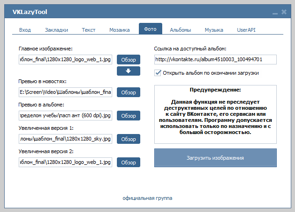Screen dimensions: 295x212
Task: Click the VKLazyTool title text
Action: pos(30,12)
